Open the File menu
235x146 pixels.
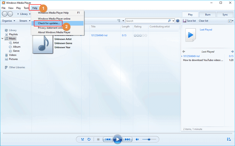pyautogui.click(x=3, y=8)
